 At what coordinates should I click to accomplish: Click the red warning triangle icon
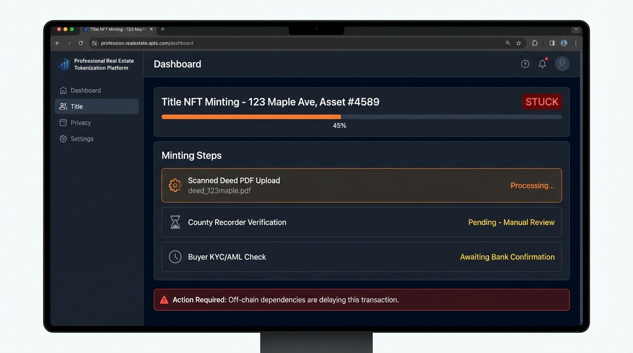[x=164, y=300]
